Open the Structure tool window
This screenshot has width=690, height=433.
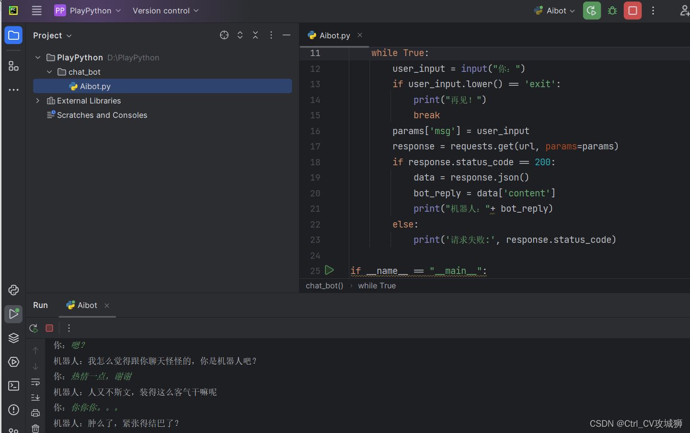coord(13,66)
